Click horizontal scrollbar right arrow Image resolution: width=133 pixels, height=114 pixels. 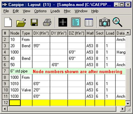123,109
